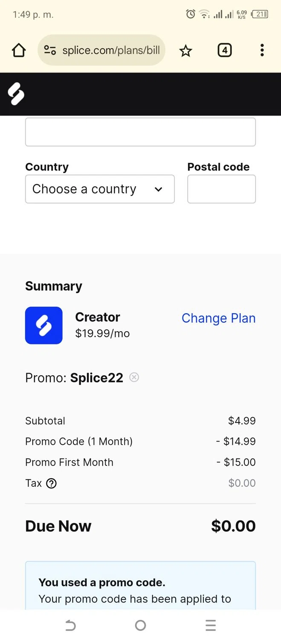Tap the Splice logo in header

click(16, 94)
